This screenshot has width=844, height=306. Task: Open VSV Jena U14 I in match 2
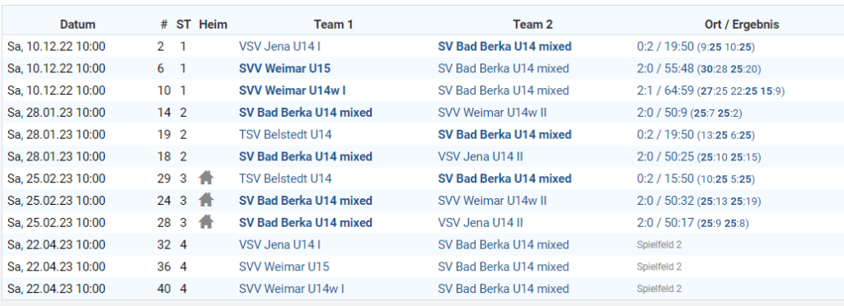279,47
